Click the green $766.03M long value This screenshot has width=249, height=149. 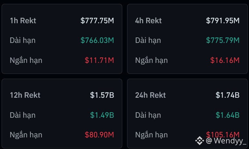[x=97, y=40]
